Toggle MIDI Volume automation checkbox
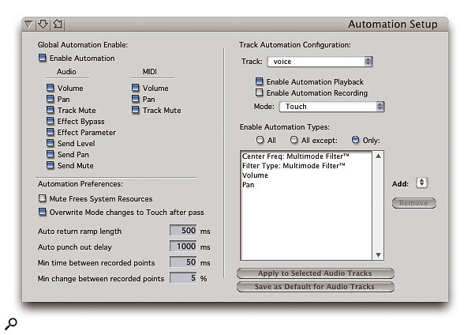Image resolution: width=475 pixels, height=335 pixels. coord(135,88)
